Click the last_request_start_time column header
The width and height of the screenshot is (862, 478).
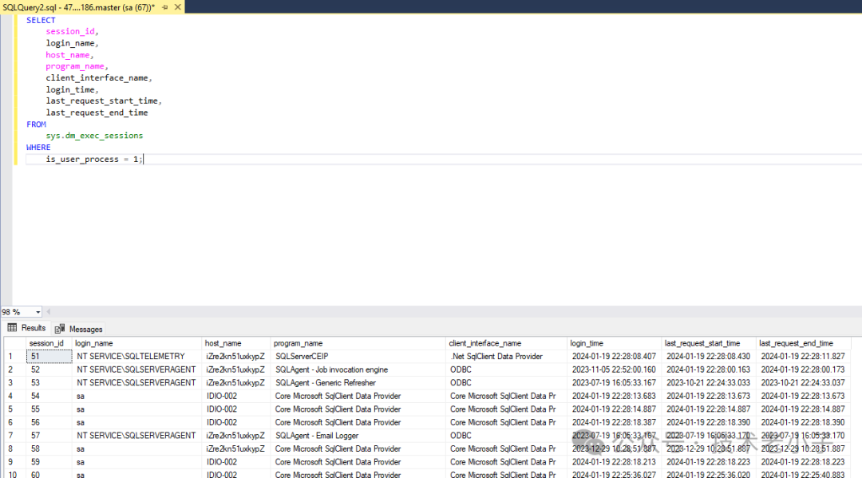(709, 343)
